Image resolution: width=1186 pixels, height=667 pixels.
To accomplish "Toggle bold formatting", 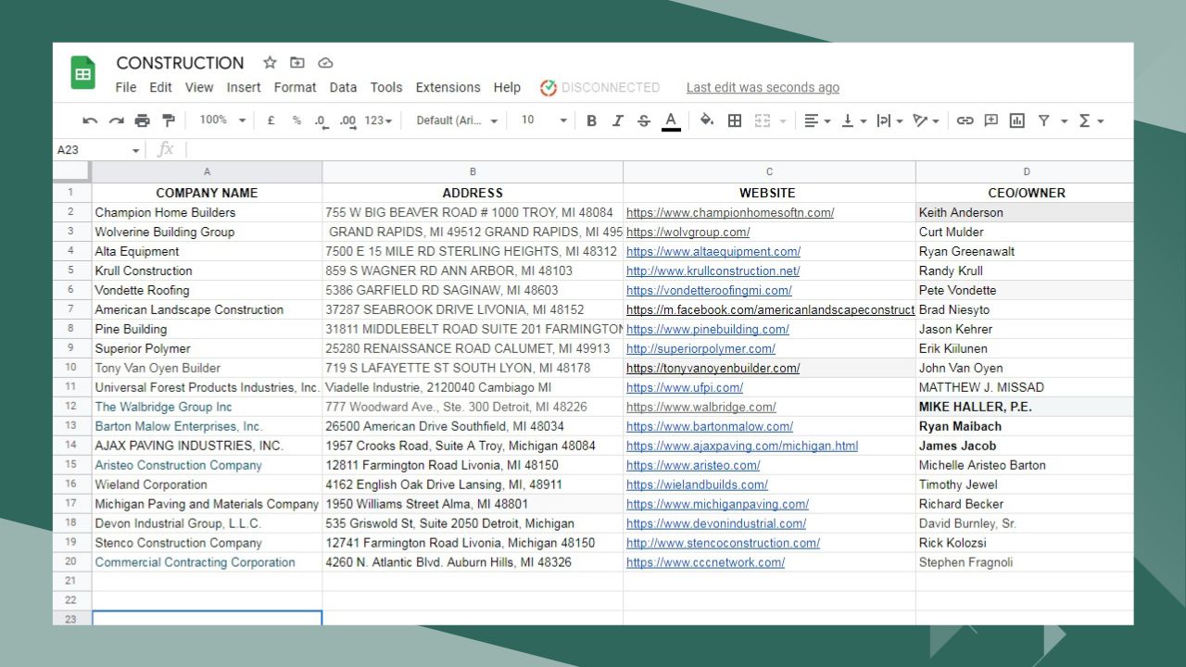I will [591, 120].
